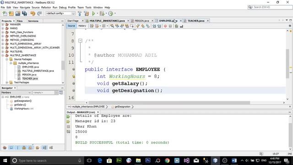The height and width of the screenshot is (165, 293).
Task: Click the Open Project toolbar icon
Action: 18,13
